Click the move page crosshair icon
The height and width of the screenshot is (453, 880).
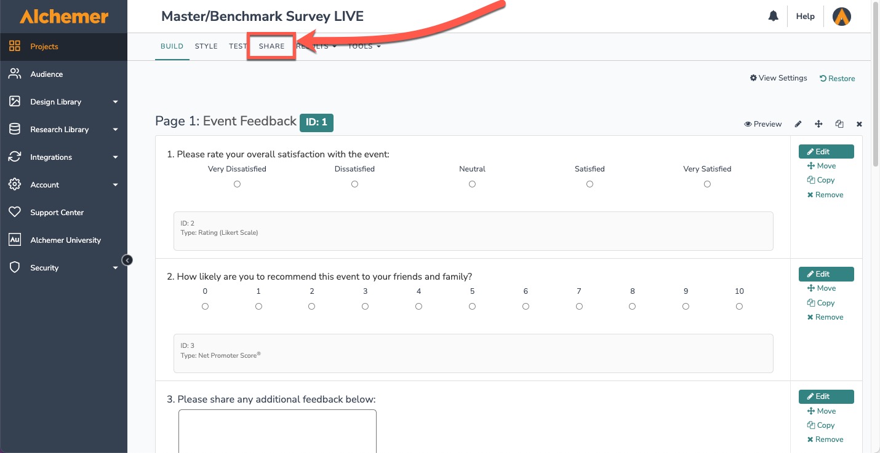coord(818,124)
